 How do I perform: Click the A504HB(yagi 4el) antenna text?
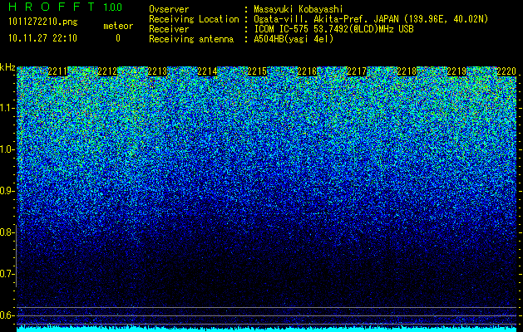pyautogui.click(x=294, y=39)
